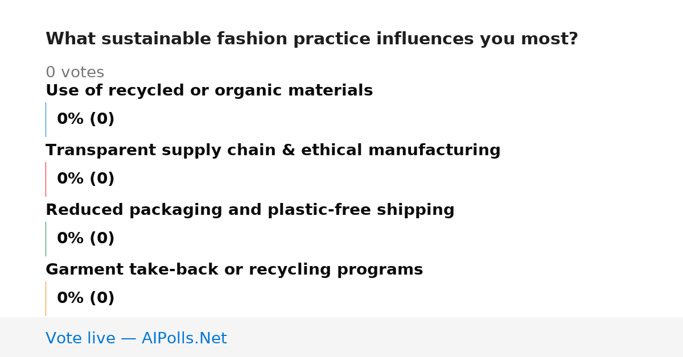Pick 'Reduced packaging and plastic-free shipping' option

pyautogui.click(x=250, y=210)
